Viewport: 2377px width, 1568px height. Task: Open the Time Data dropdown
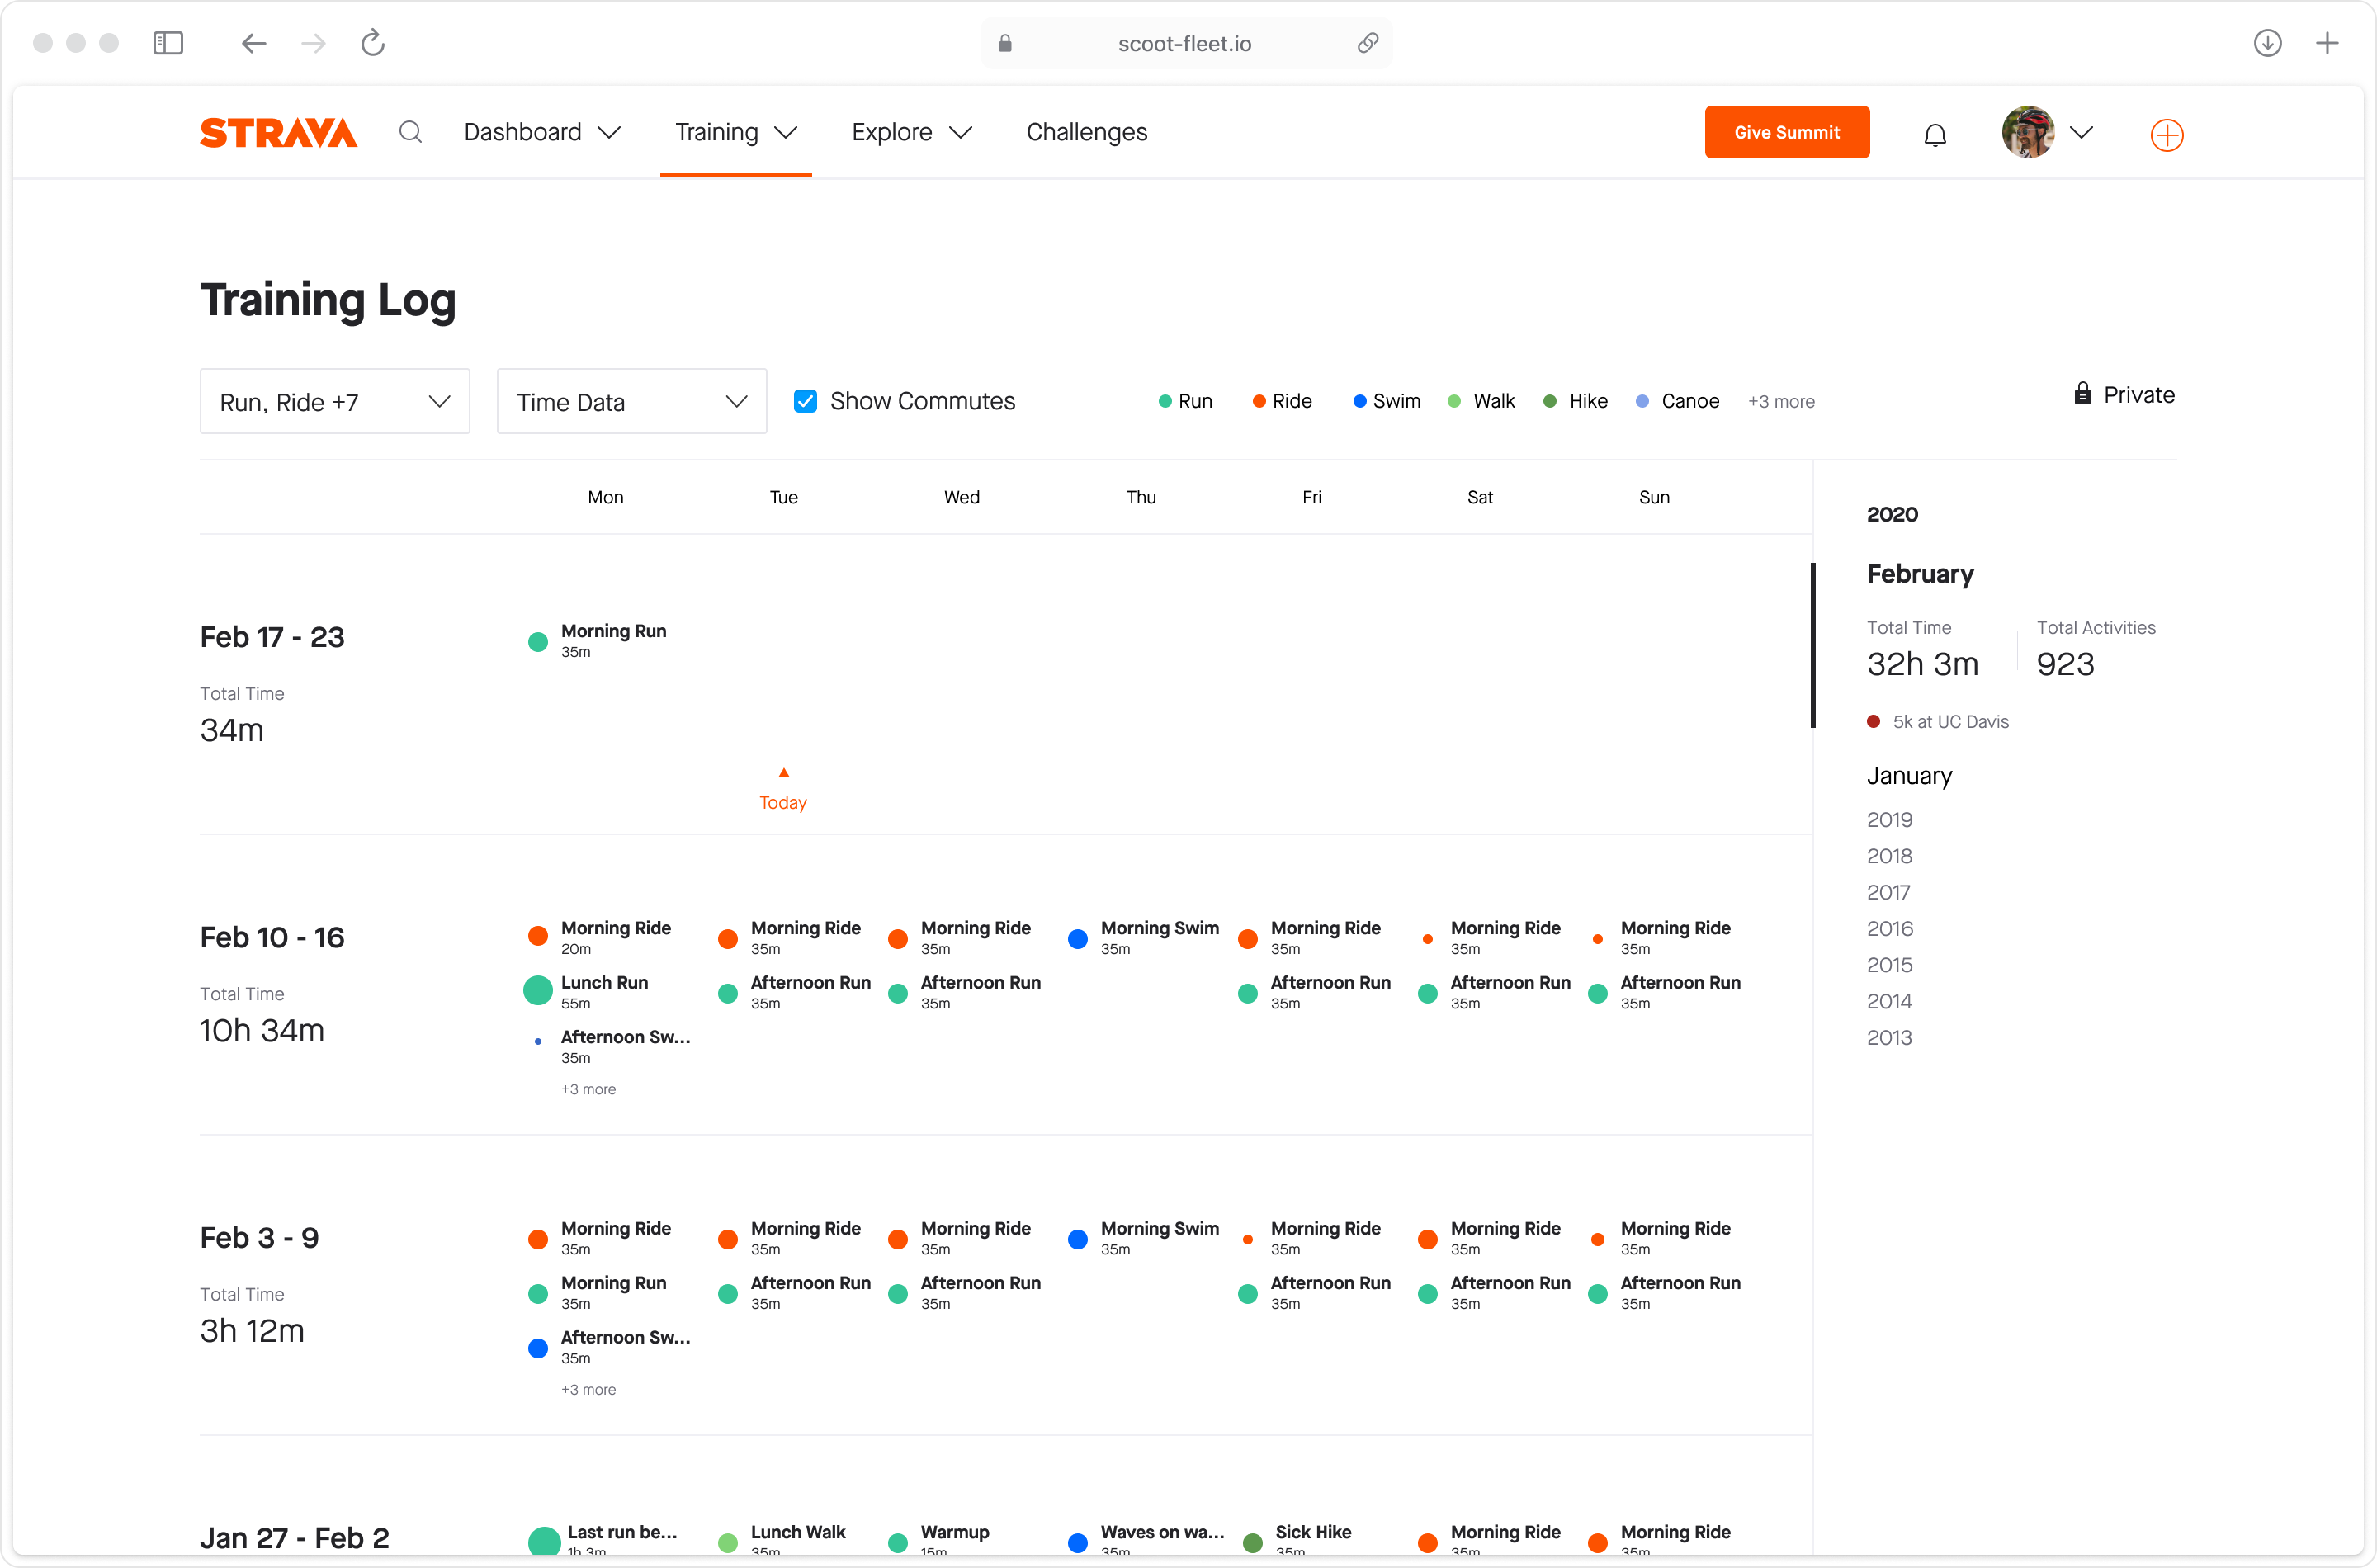pos(631,401)
